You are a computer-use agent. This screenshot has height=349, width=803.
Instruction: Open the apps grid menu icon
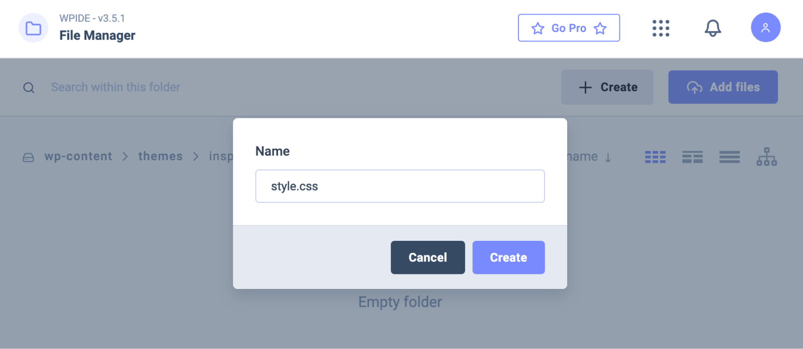(660, 28)
